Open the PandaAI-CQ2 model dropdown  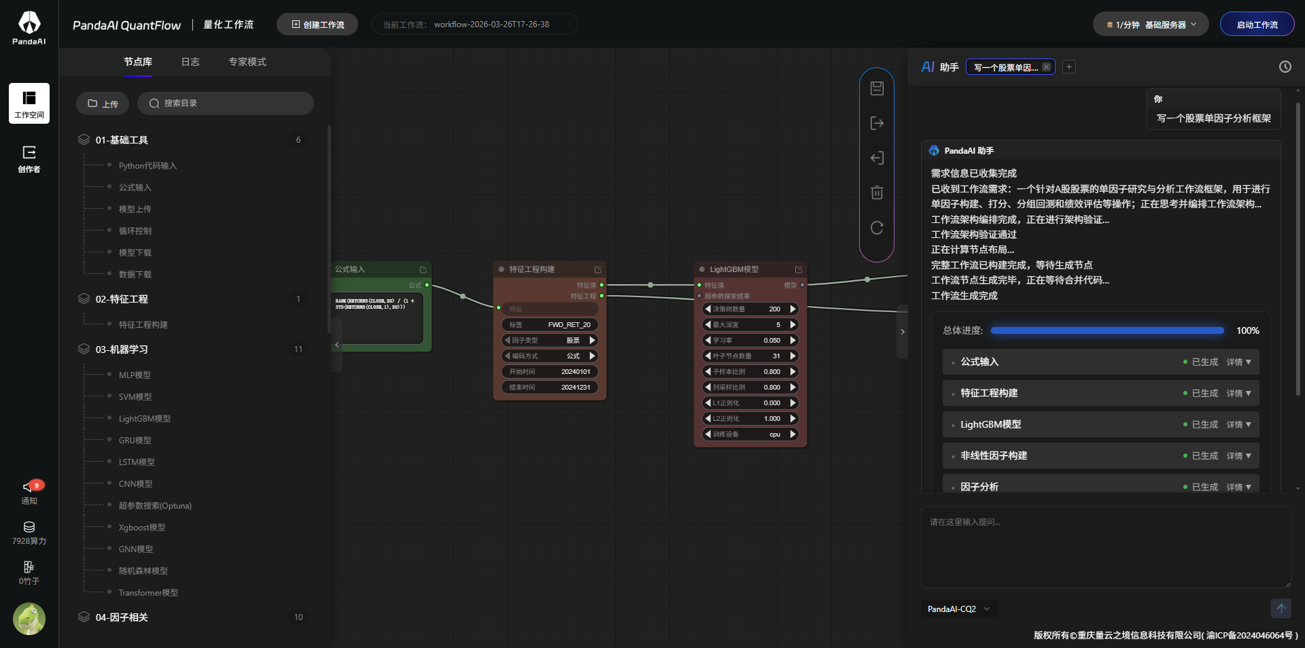(958, 609)
